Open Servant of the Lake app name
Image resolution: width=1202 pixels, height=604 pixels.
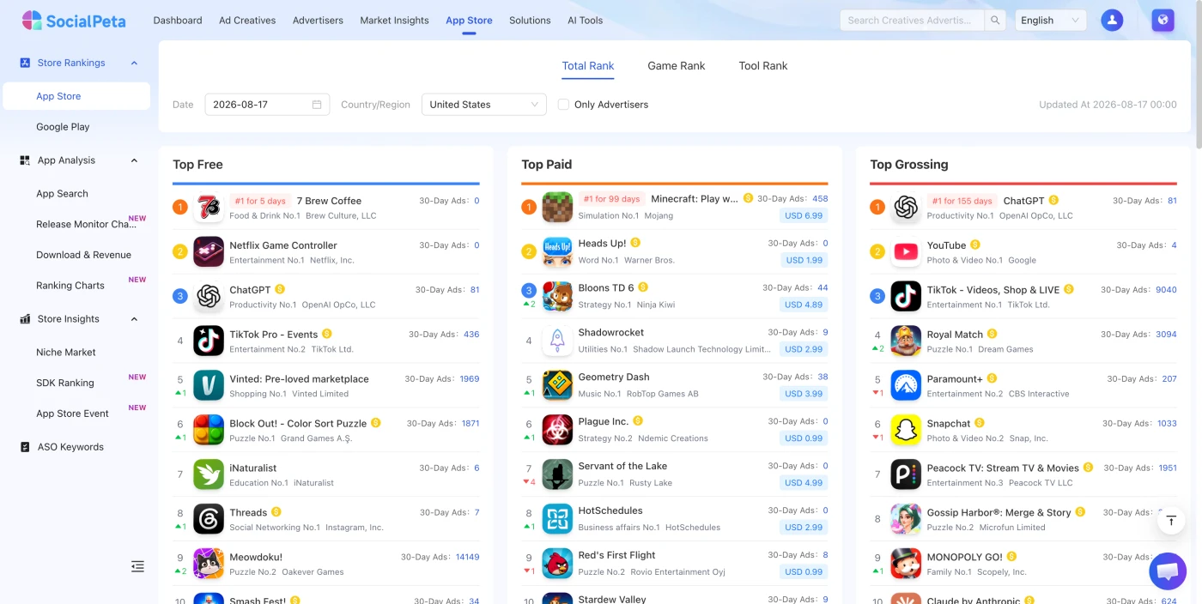click(x=622, y=466)
